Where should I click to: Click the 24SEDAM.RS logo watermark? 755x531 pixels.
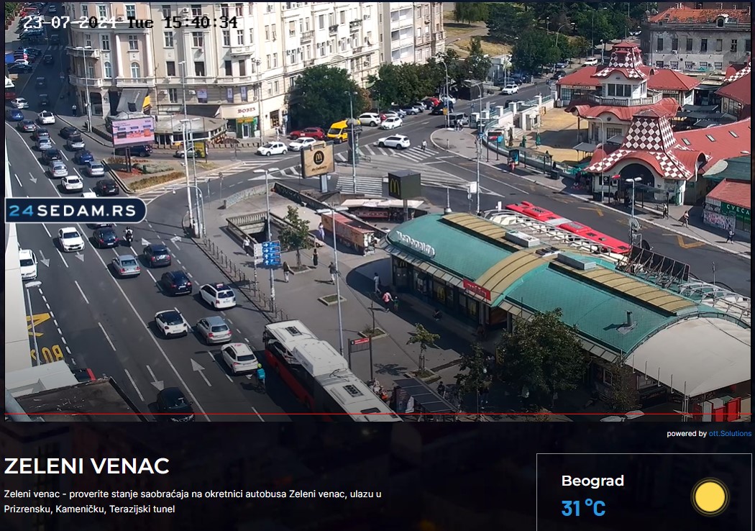pyautogui.click(x=75, y=210)
